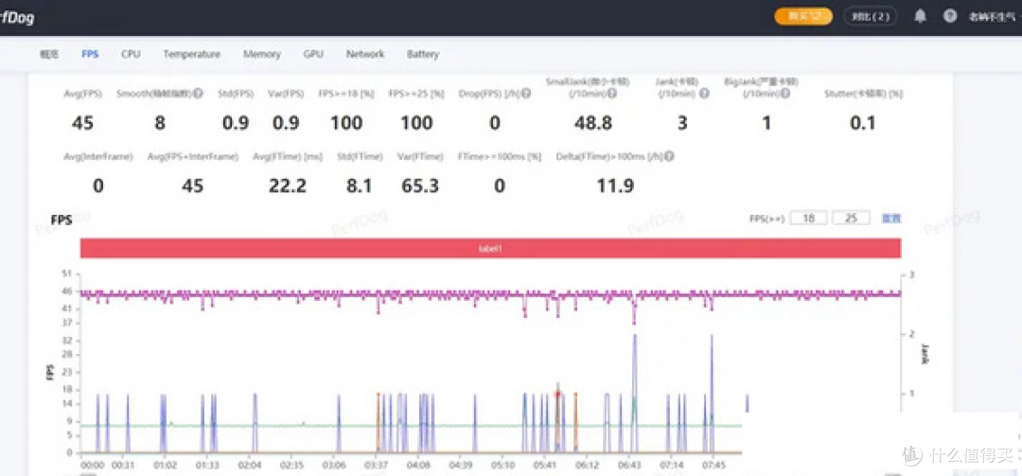
Task: Click the FPS threshold field showing 18
Action: coord(809,219)
